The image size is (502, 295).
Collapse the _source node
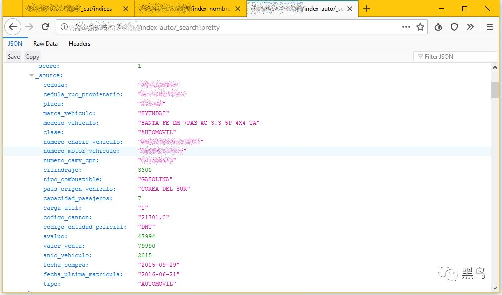[31, 75]
